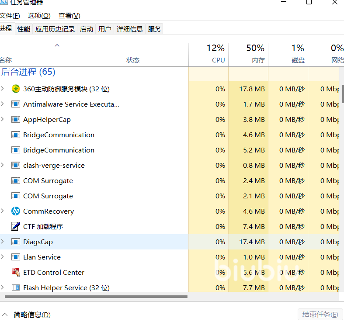Click the clash-verge-service process icon
Image resolution: width=344 pixels, height=322 pixels.
[x=16, y=165]
